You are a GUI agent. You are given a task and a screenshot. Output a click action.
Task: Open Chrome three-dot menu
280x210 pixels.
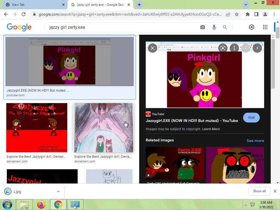point(274,14)
